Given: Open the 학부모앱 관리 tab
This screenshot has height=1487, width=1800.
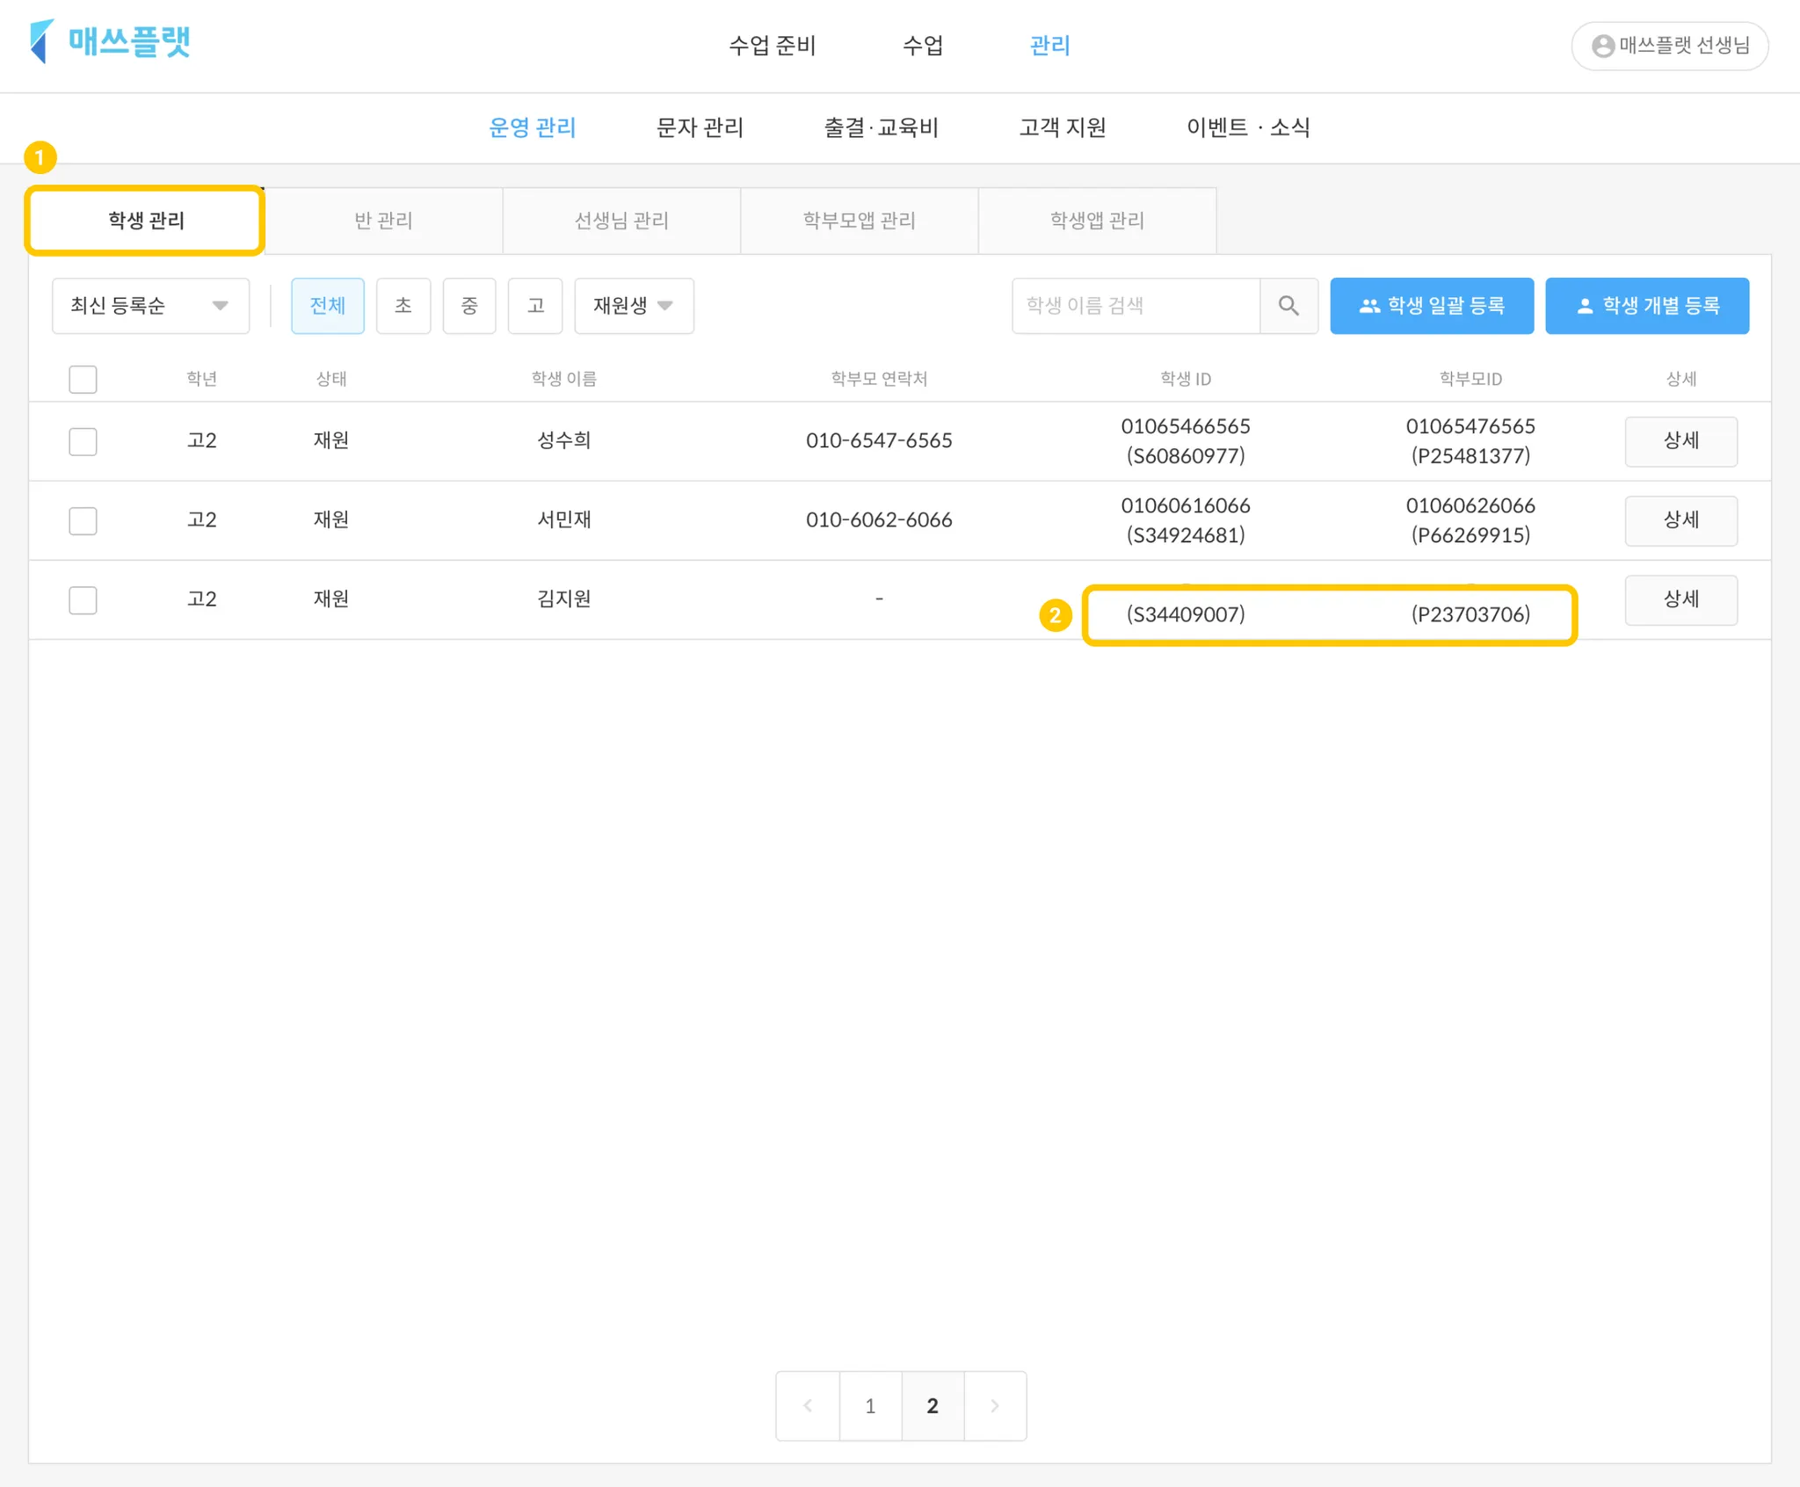Looking at the screenshot, I should point(859,221).
